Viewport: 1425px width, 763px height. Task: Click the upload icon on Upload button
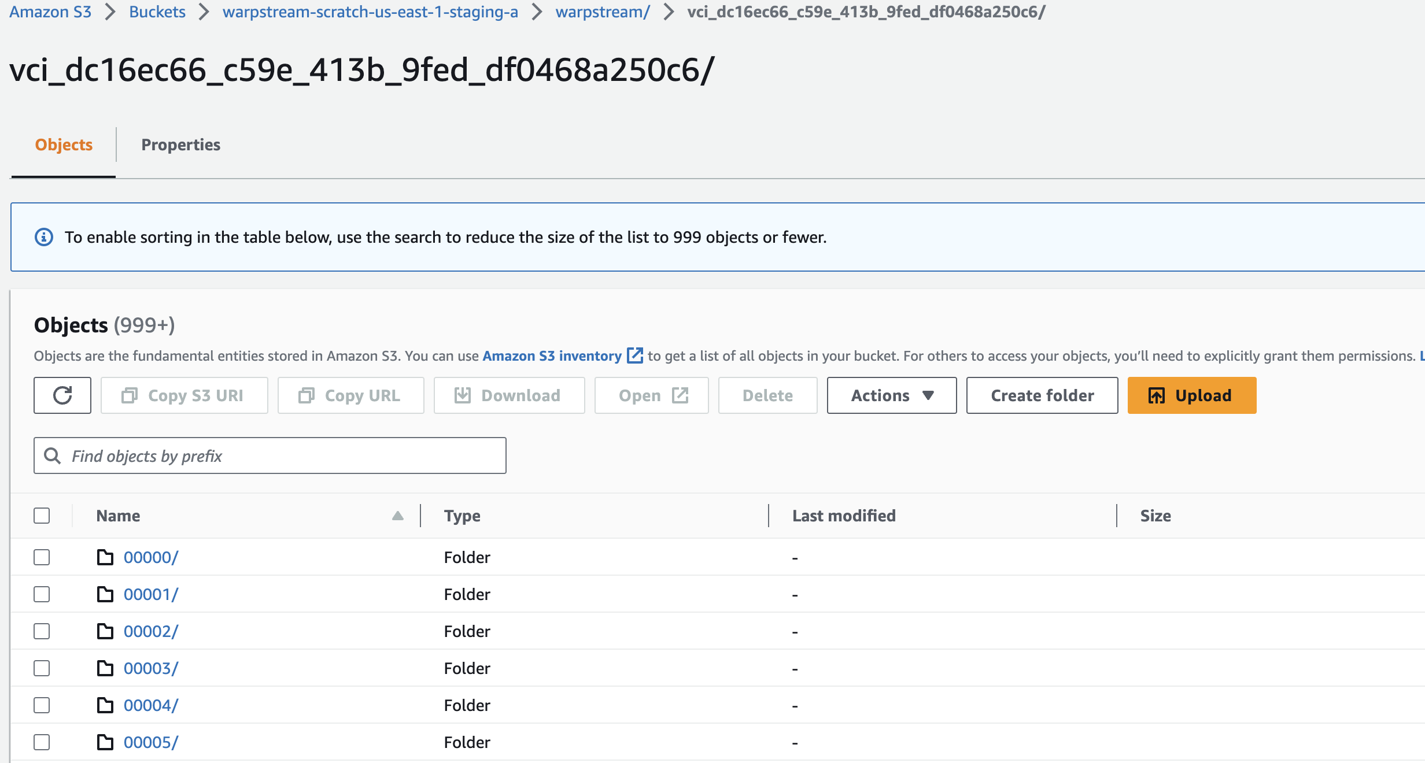[1156, 395]
